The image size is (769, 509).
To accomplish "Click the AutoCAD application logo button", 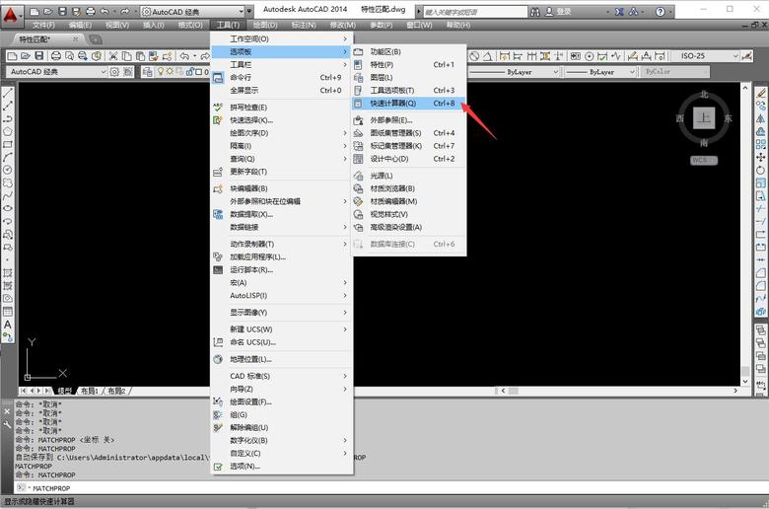I will (12, 13).
